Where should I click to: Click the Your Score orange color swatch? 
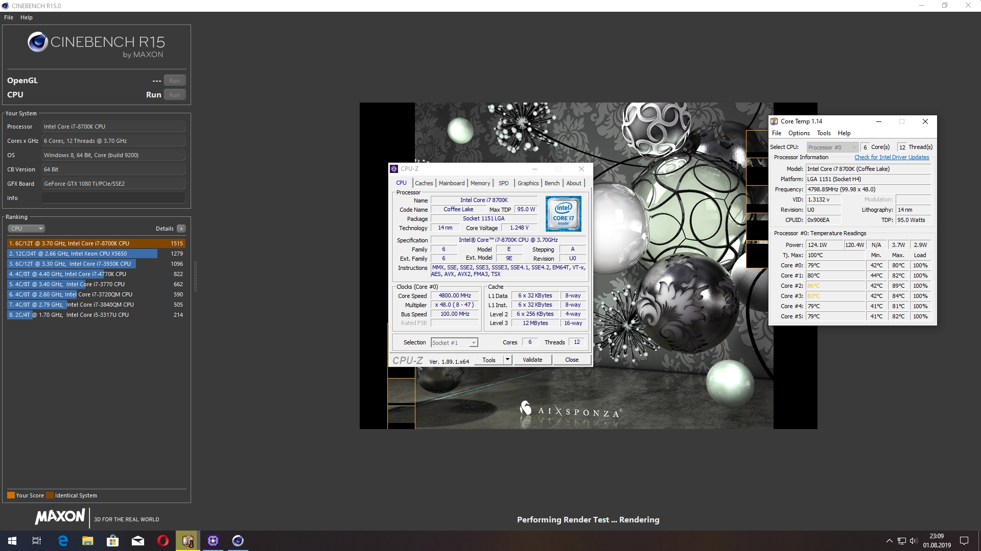[11, 495]
